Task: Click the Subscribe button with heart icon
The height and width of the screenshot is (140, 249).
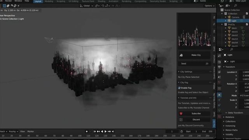Action: click(194, 114)
